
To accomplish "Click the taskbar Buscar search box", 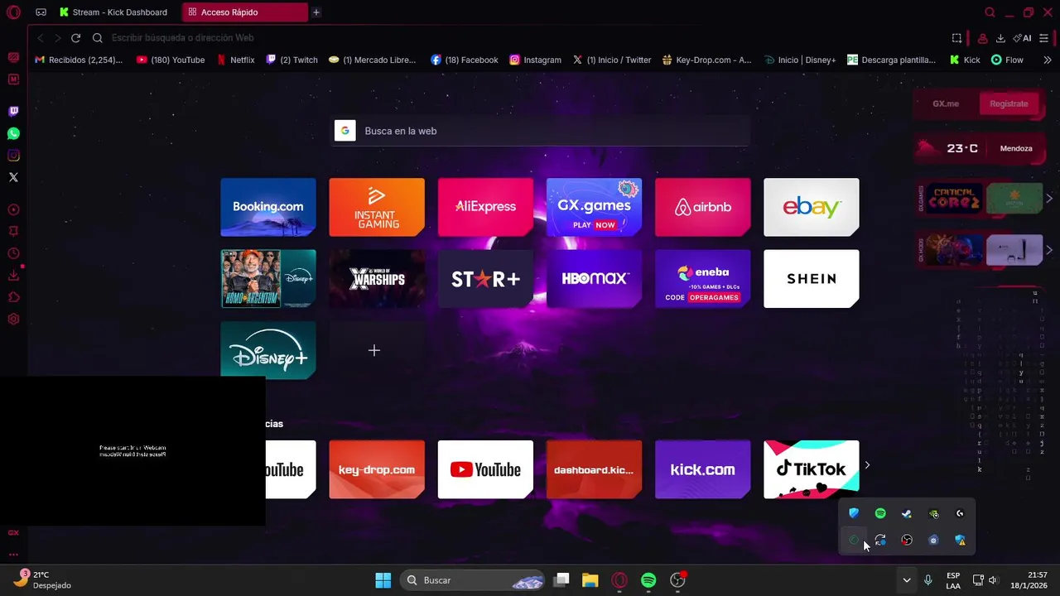I will 473,580.
